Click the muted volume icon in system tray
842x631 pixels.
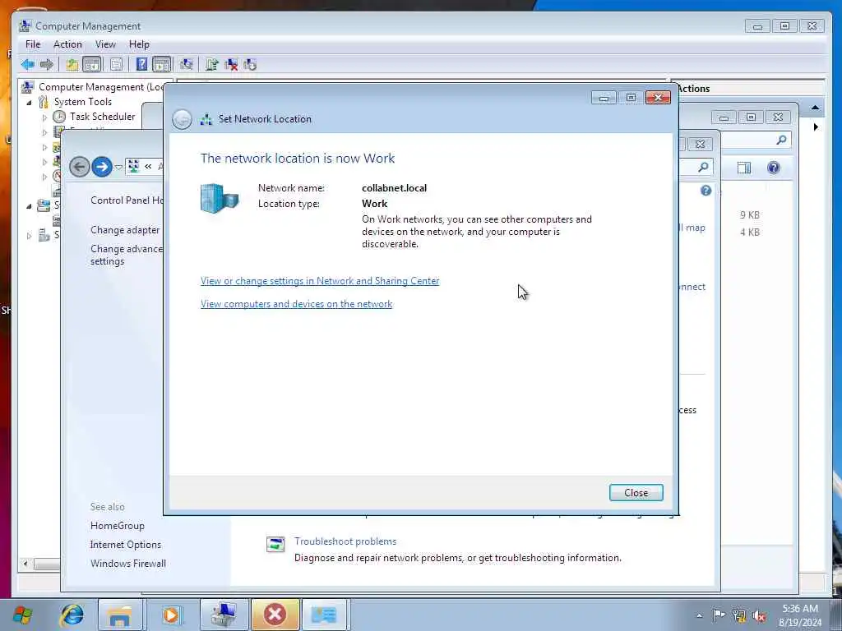(759, 615)
